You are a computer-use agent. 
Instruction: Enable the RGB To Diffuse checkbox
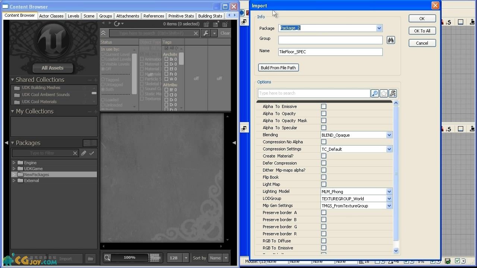click(x=323, y=241)
